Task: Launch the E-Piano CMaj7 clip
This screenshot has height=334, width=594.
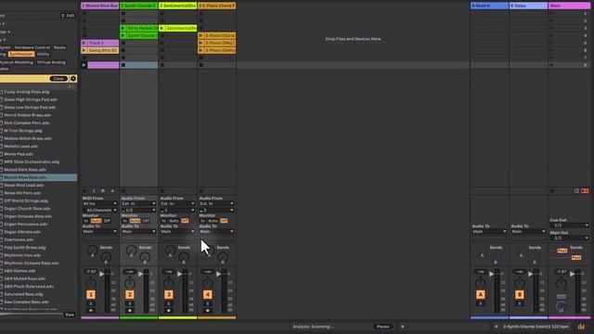Action: (x=200, y=43)
